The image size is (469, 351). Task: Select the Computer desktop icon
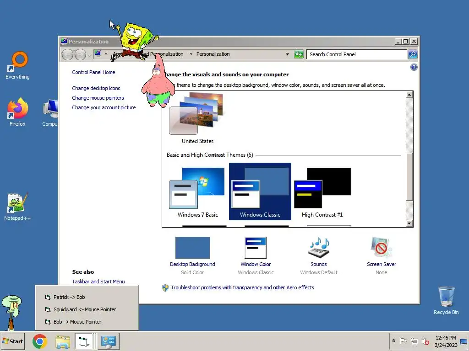coord(50,113)
